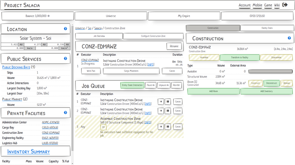Open the My Empire menu
295x165 pixels.
[184, 16]
